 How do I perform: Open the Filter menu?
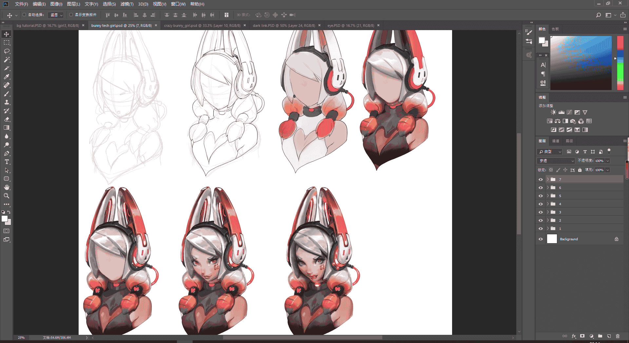click(x=127, y=4)
